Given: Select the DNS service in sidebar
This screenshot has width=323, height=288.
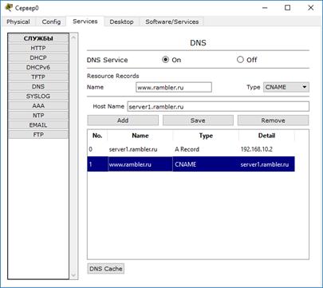Looking at the screenshot, I should [x=38, y=86].
